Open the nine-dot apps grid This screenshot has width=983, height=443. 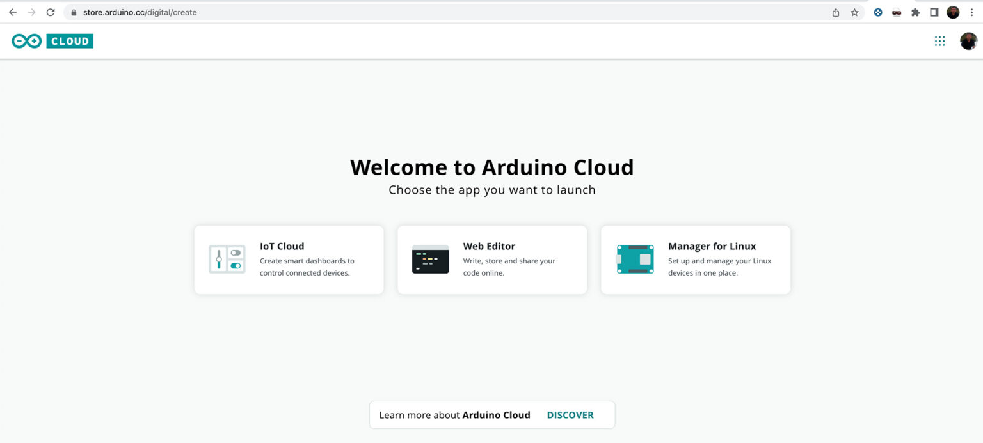[x=939, y=41]
